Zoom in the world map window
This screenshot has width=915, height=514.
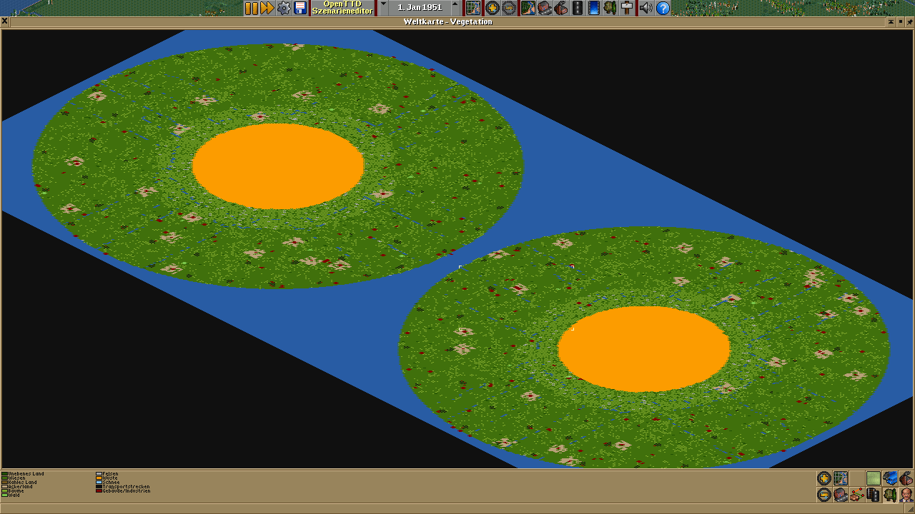click(x=824, y=478)
